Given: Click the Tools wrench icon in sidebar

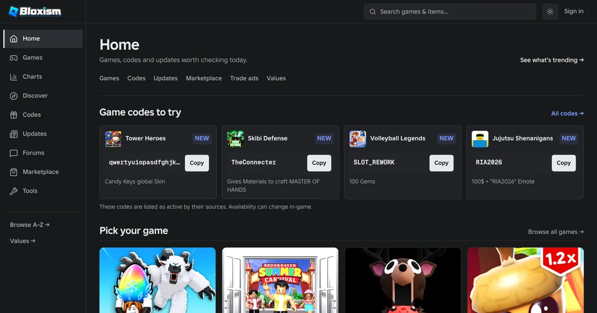Looking at the screenshot, I should [14, 191].
